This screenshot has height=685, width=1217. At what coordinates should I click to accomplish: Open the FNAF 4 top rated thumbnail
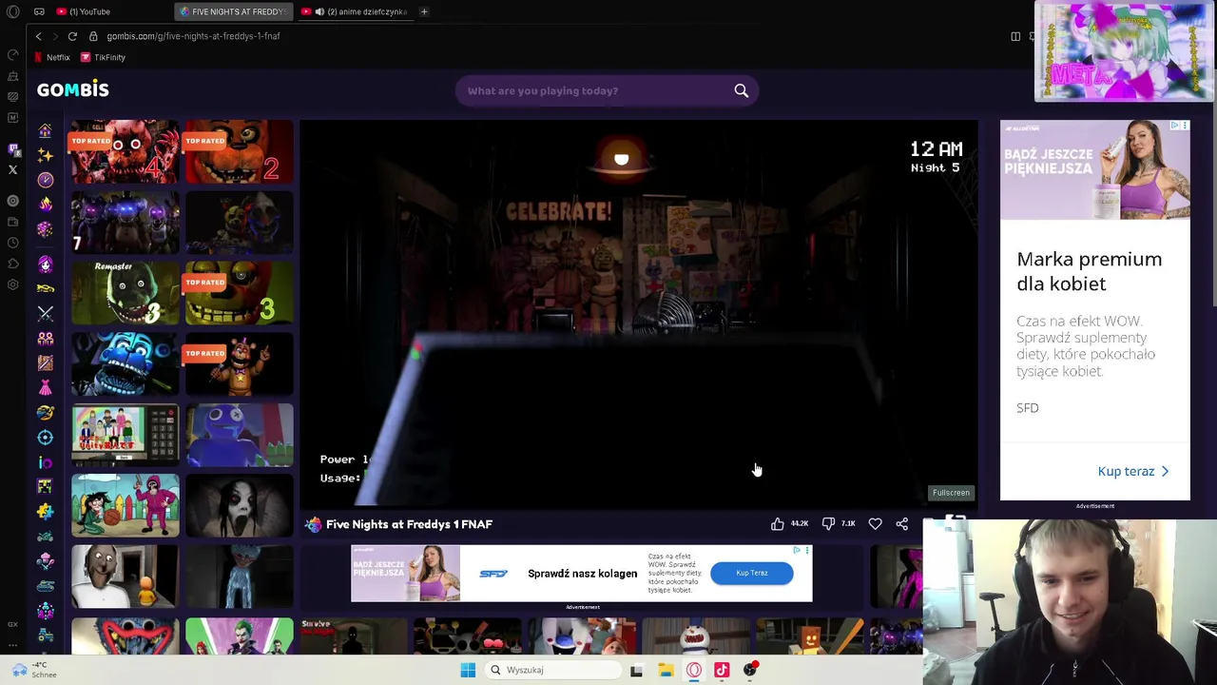pyautogui.click(x=125, y=151)
